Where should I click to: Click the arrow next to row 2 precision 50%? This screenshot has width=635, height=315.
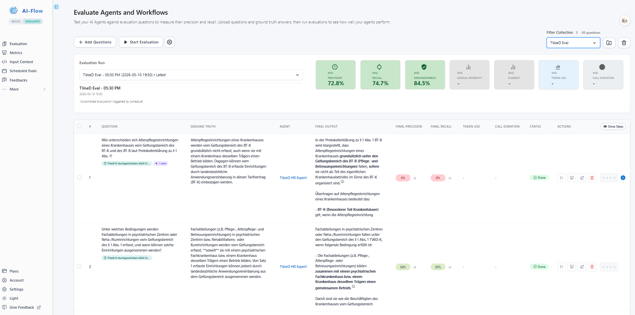coord(415,267)
